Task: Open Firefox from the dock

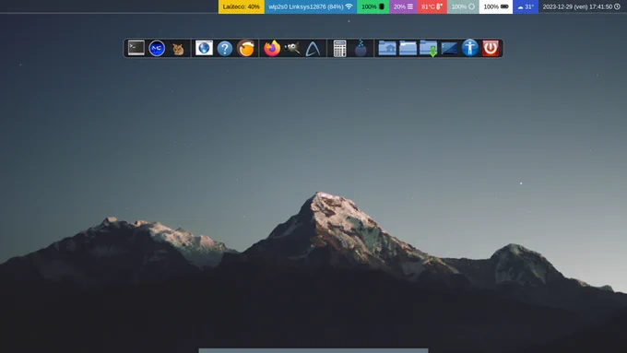Action: click(272, 48)
